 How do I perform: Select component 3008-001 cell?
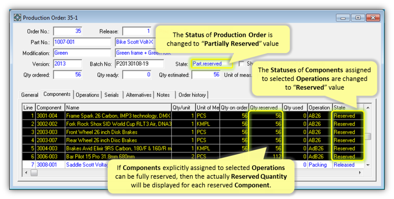pyautogui.click(x=50, y=165)
